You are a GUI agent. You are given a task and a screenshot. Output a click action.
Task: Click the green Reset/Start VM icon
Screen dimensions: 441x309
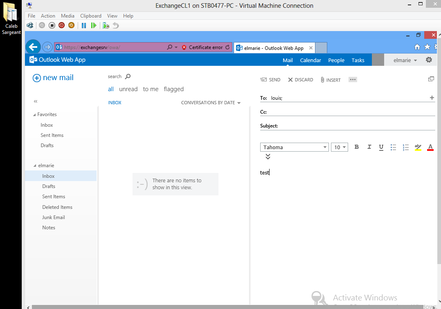point(94,26)
